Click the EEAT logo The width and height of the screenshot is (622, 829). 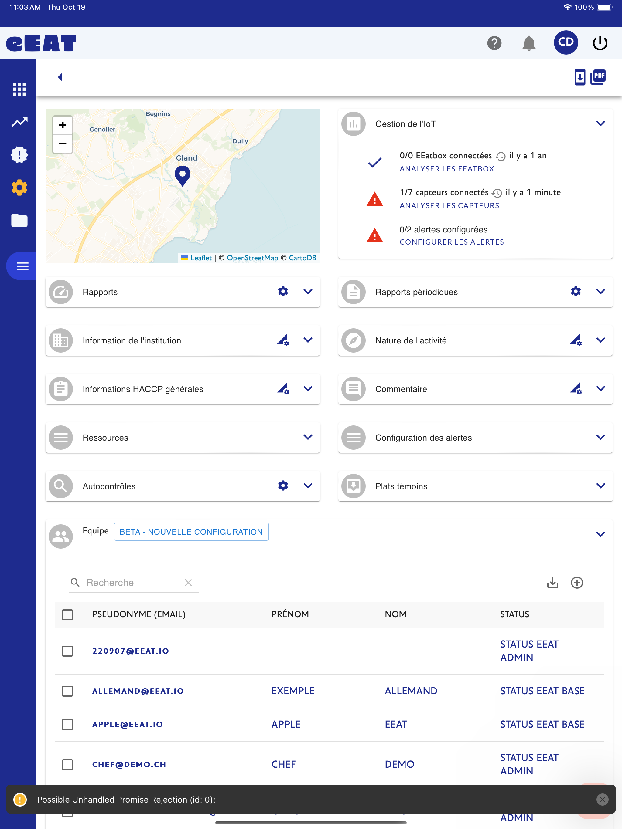pos(41,43)
